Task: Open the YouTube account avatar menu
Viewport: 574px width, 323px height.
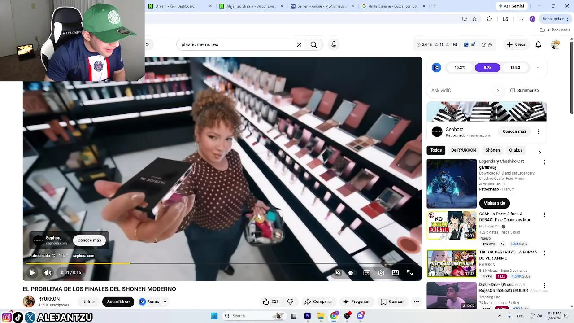Action: [555, 44]
